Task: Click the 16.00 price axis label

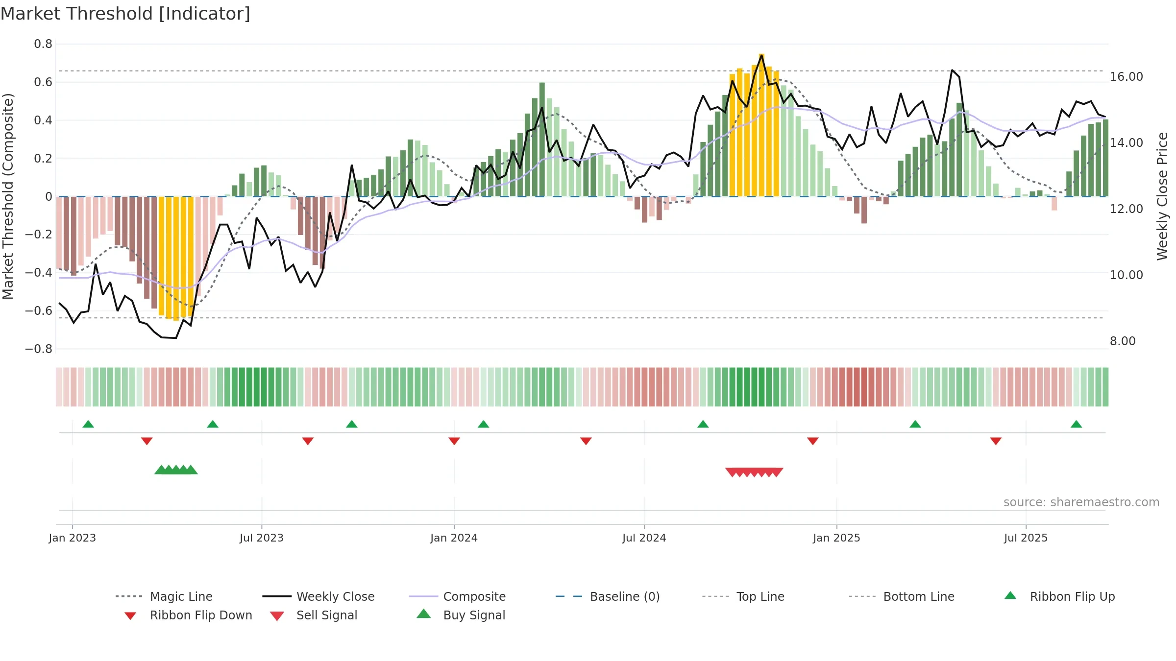Action: coord(1127,77)
